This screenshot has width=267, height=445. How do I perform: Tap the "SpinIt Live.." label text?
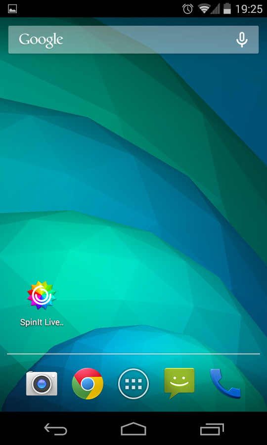42,323
